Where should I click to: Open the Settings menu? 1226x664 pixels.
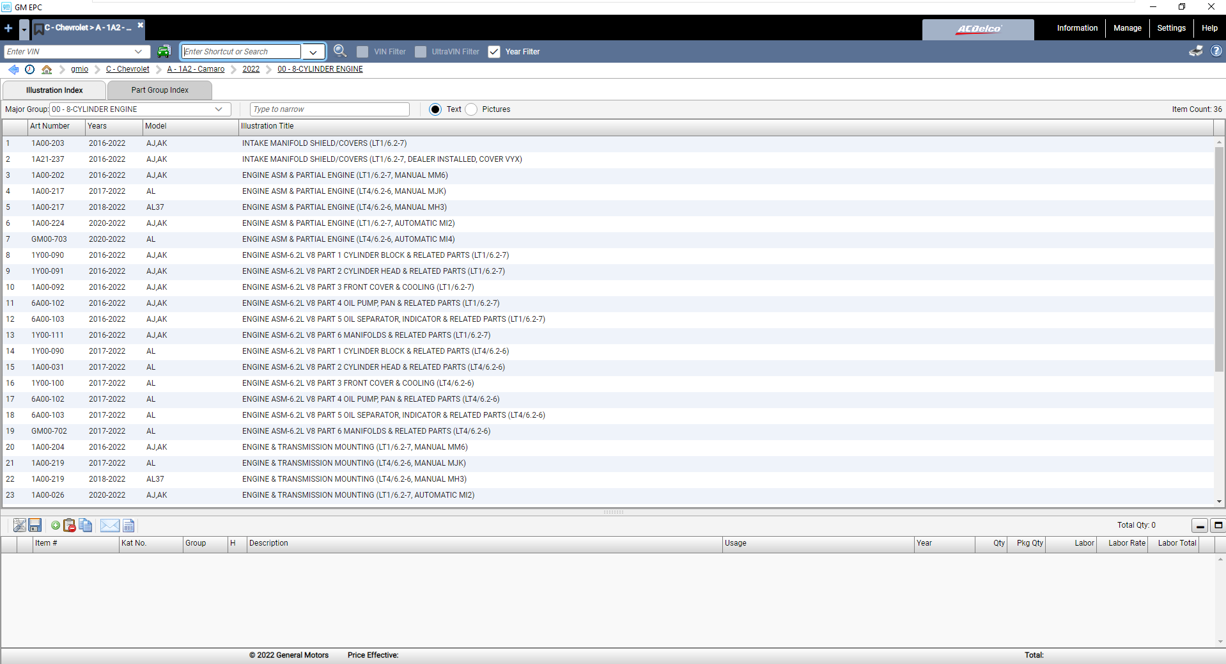pos(1171,28)
